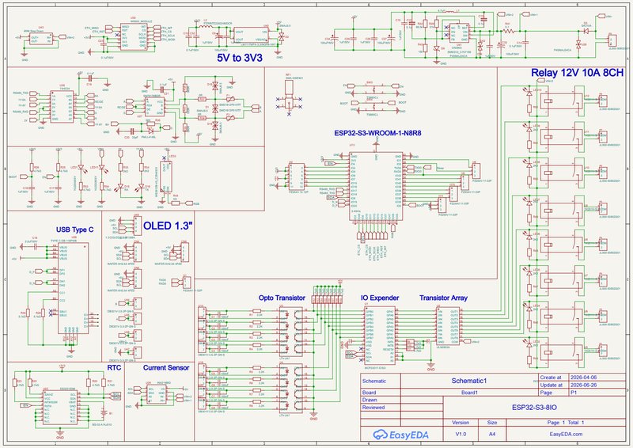Select the MCP23017 IO expander chip symbol
The image size is (633, 448).
pos(380,336)
